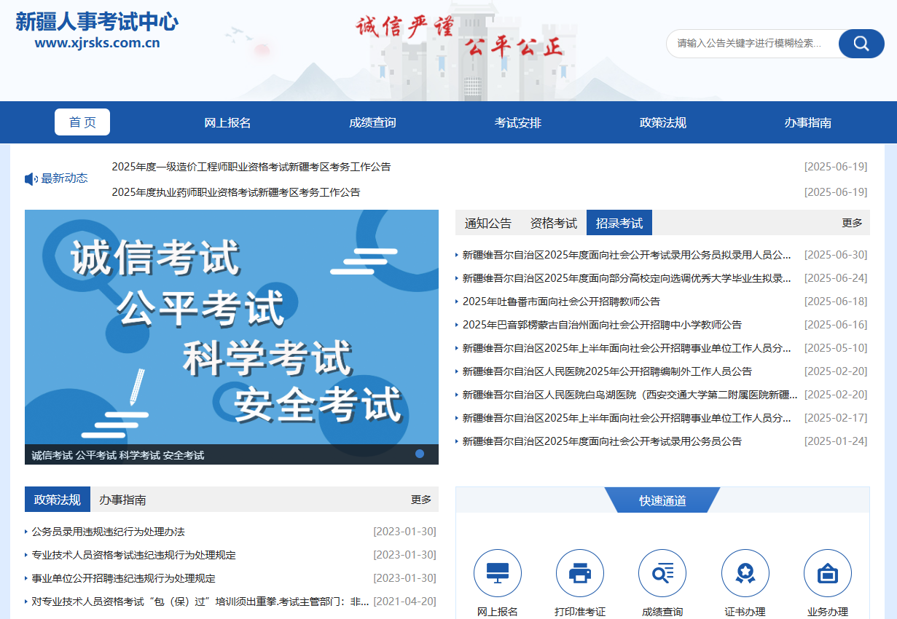Open 事业单位公开招聘违纪违规行为处理规定
Viewport: 897px width, 619px height.
[123, 578]
